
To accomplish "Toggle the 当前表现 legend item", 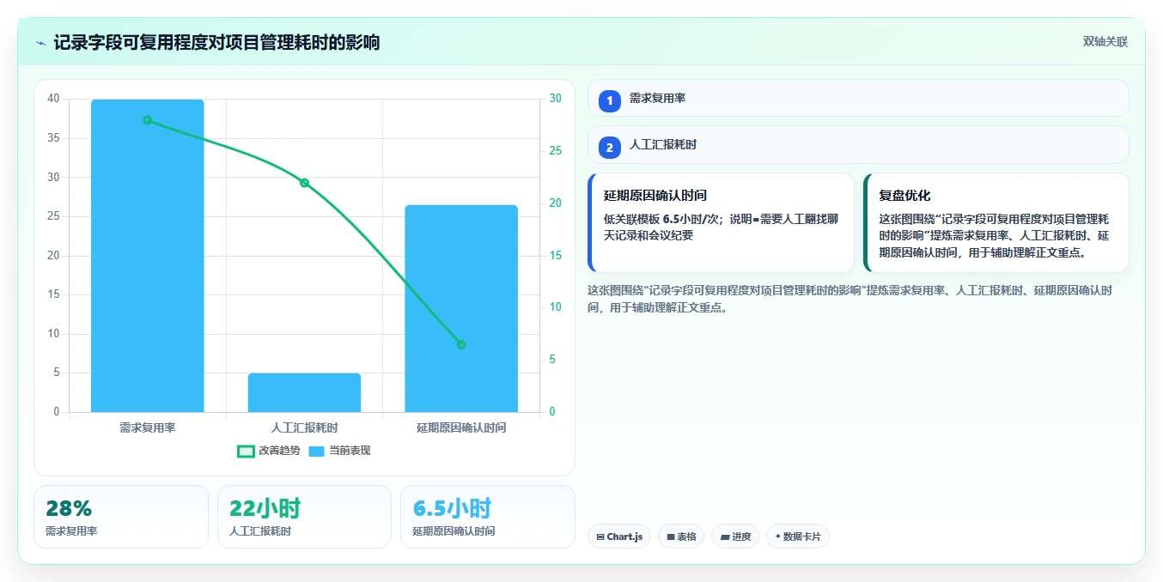I will tap(339, 451).
